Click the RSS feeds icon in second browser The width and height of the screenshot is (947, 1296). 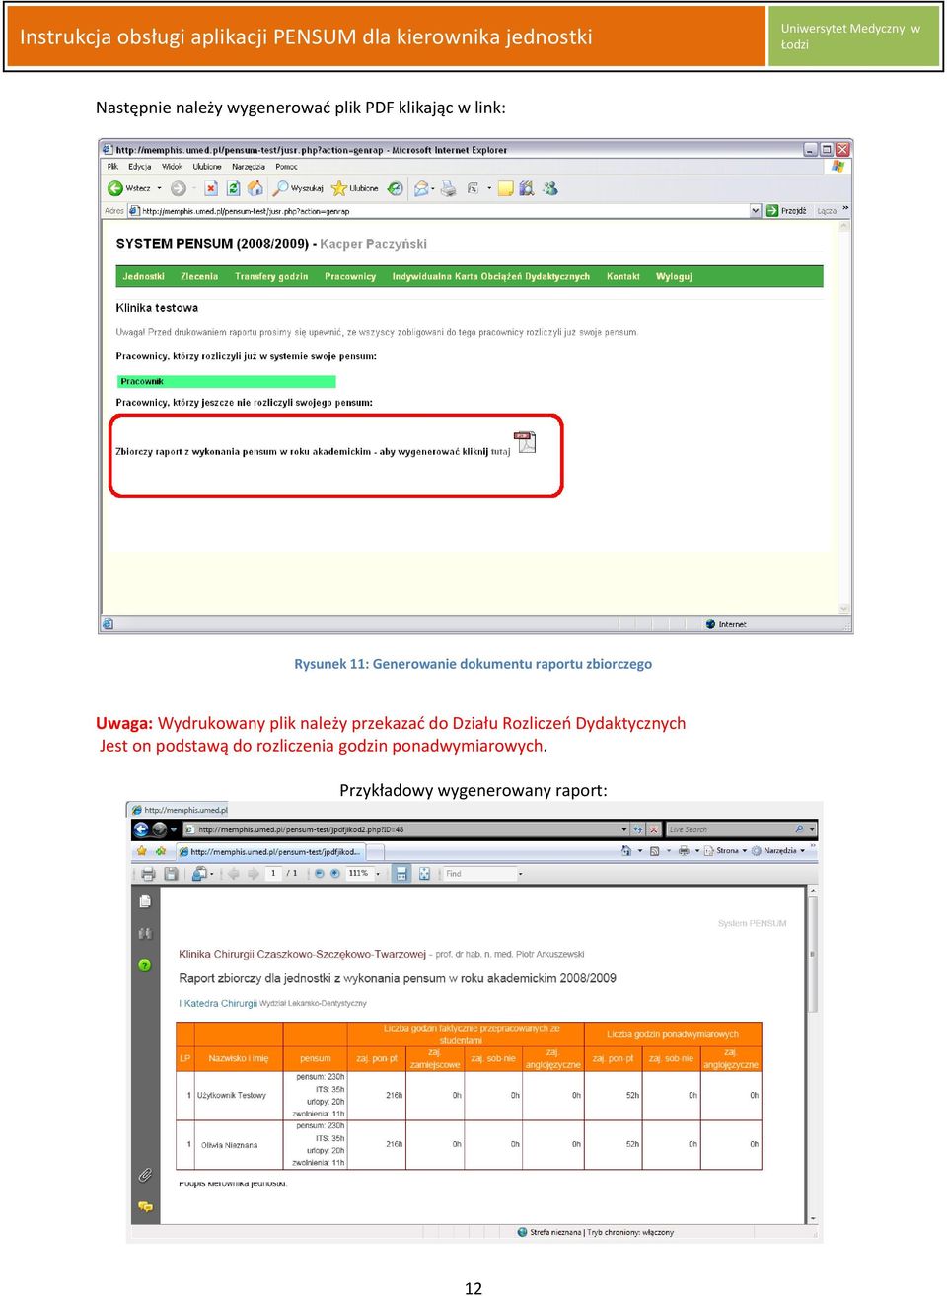(654, 850)
